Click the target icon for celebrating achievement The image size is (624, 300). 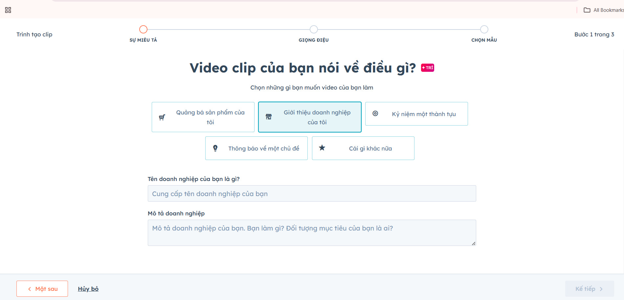tap(375, 113)
